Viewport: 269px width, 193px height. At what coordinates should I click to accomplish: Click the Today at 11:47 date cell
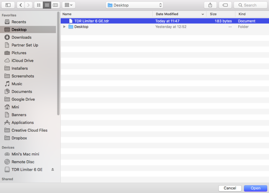pyautogui.click(x=167, y=21)
